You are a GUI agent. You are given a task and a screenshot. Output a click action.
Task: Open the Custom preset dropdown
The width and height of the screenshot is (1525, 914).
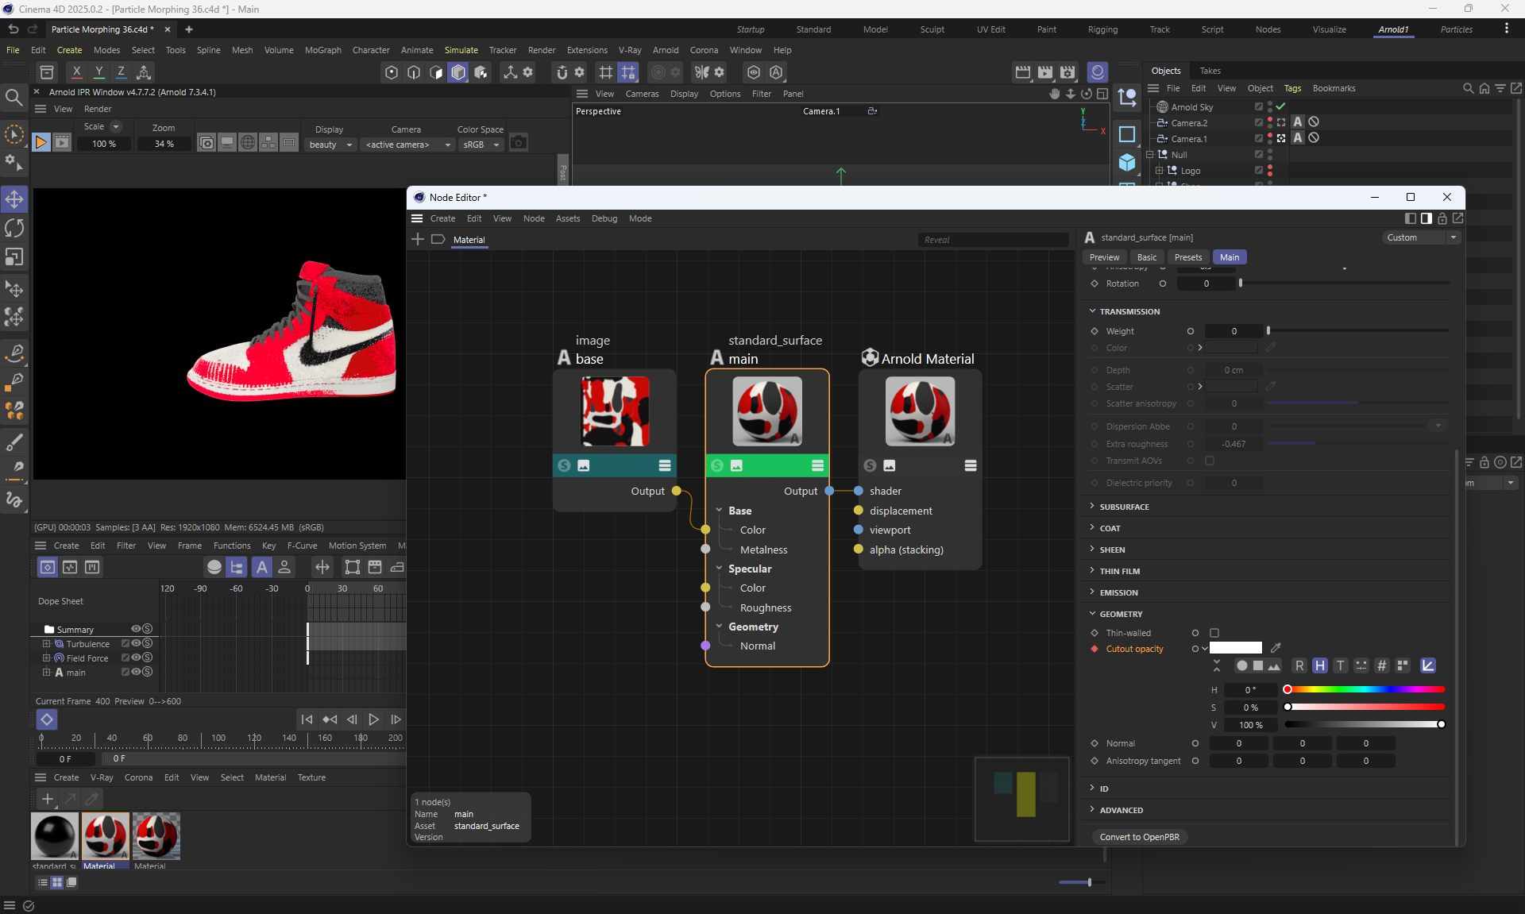click(1421, 237)
